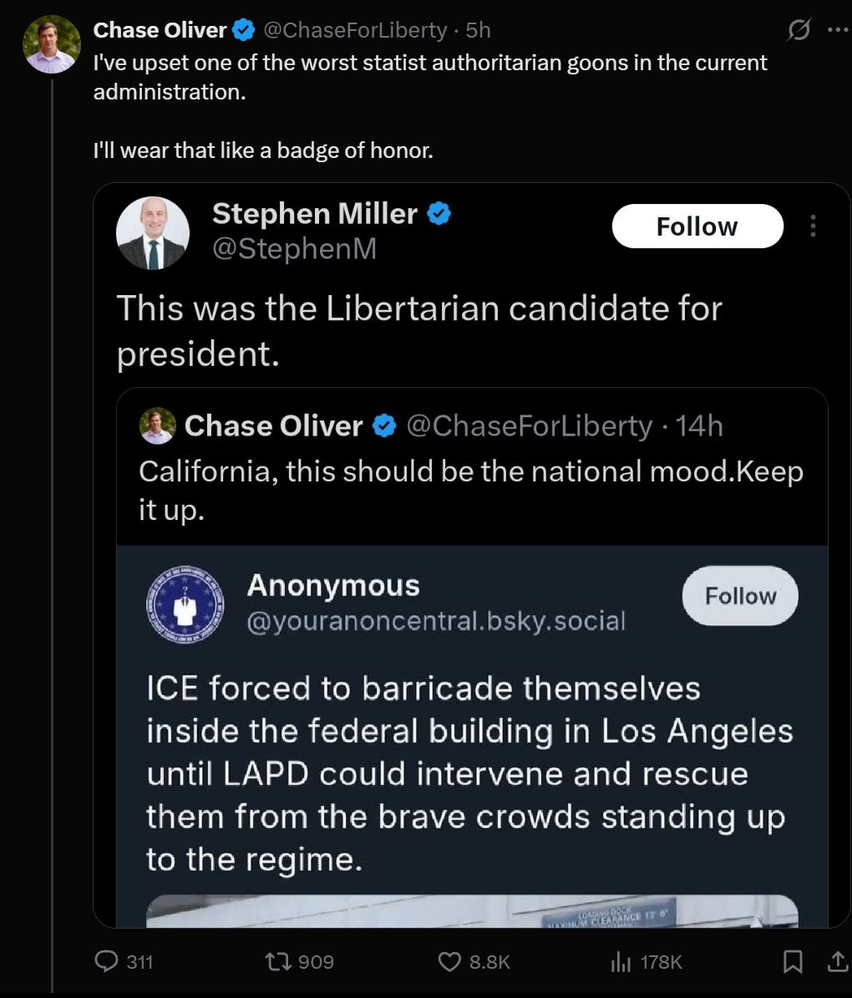This screenshot has width=852, height=998.
Task: Open @ChaseForLiberty handle in top post
Action: click(355, 30)
